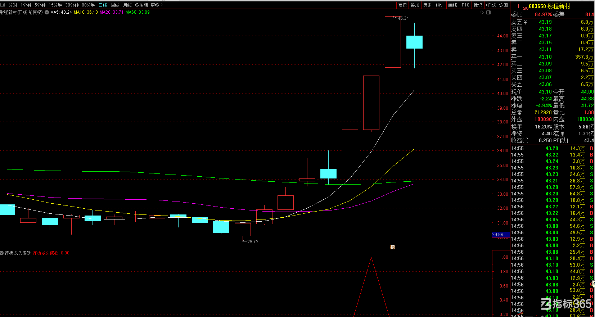Click the diamond icon above price axis

click(x=482, y=12)
